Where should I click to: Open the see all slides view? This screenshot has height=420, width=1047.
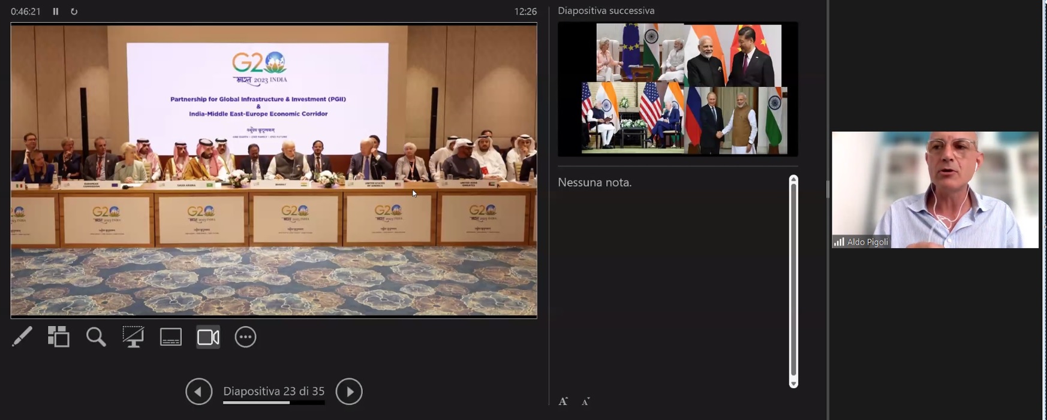(59, 337)
